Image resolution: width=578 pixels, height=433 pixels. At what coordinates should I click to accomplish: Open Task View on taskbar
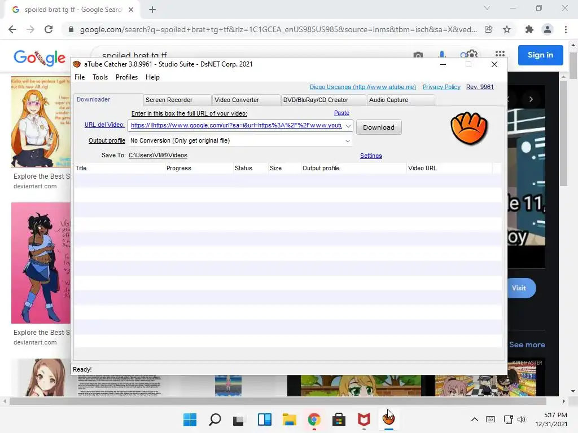click(x=239, y=419)
